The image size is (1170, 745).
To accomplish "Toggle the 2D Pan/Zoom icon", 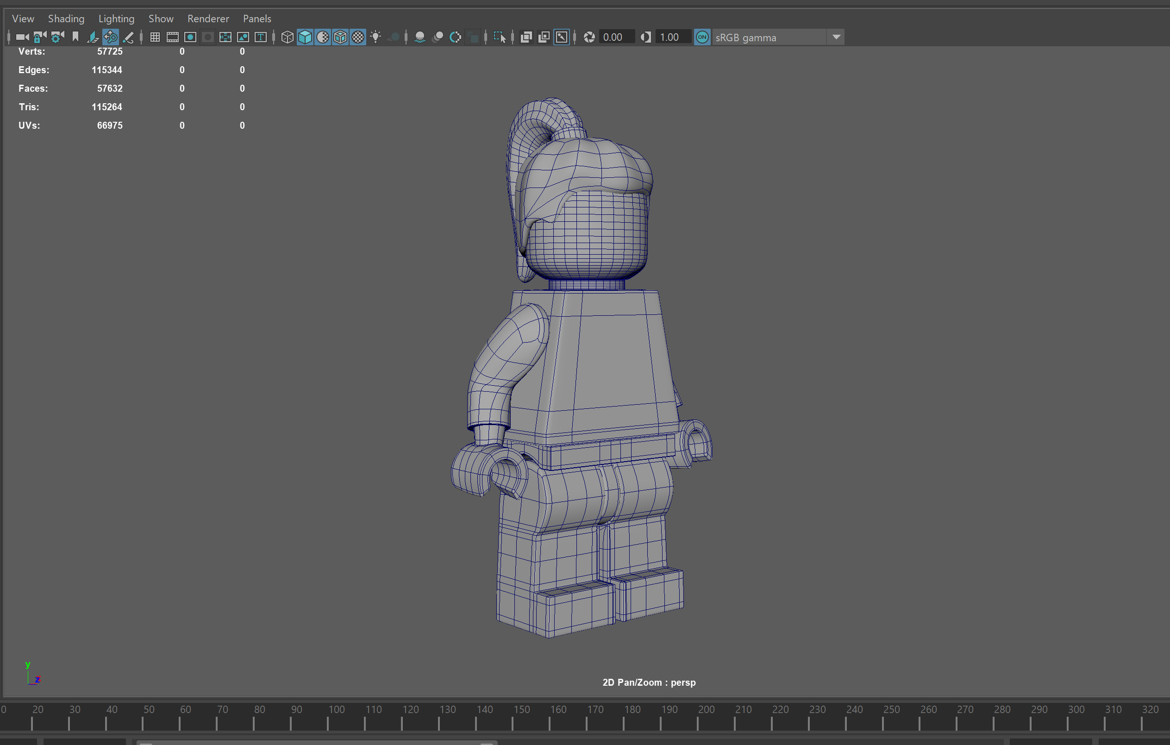I will 111,37.
